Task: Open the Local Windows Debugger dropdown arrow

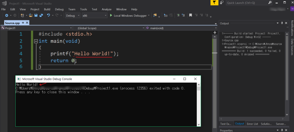Action: point(149,16)
